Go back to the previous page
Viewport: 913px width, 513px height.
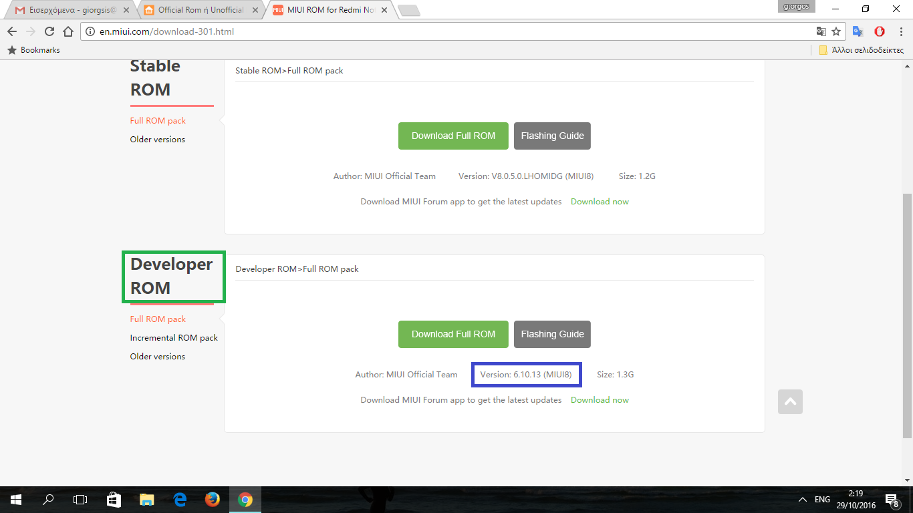click(x=12, y=31)
